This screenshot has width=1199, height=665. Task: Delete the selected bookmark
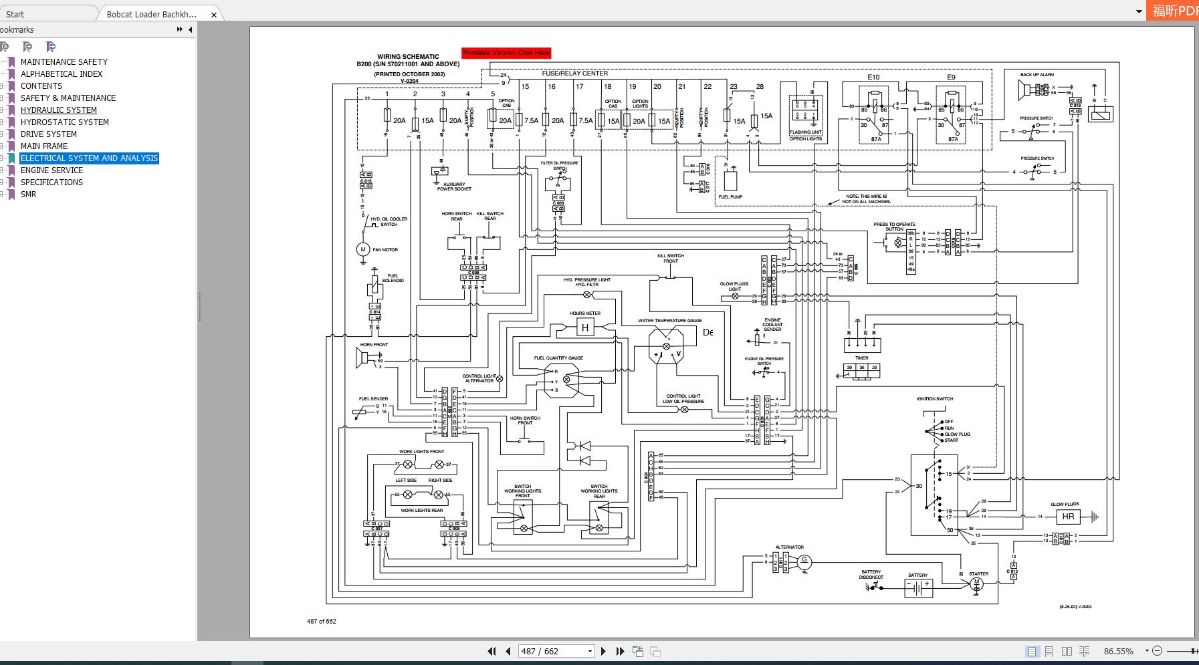pos(5,47)
